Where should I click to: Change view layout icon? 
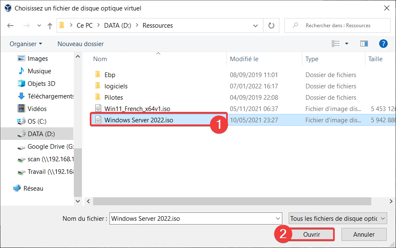[x=336, y=44]
